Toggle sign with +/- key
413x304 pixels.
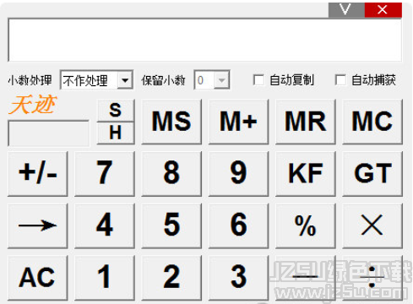38,174
